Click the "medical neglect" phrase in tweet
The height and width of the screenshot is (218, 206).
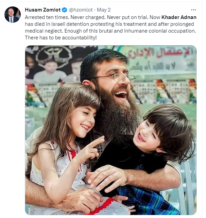tap(44, 31)
